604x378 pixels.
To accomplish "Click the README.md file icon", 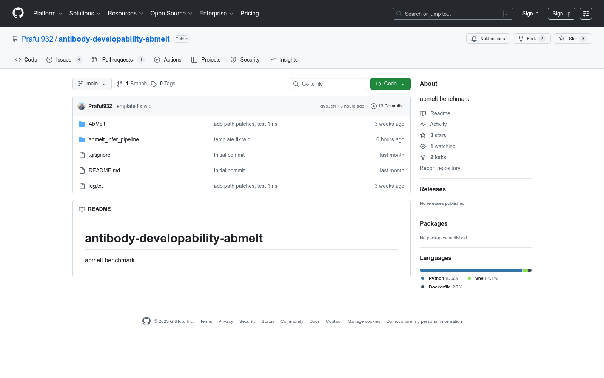I will 82,170.
